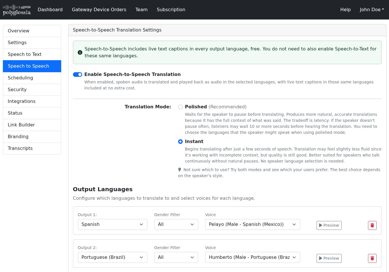This screenshot has width=389, height=272.
Task: Open Security in the sidebar
Action: click(32, 90)
